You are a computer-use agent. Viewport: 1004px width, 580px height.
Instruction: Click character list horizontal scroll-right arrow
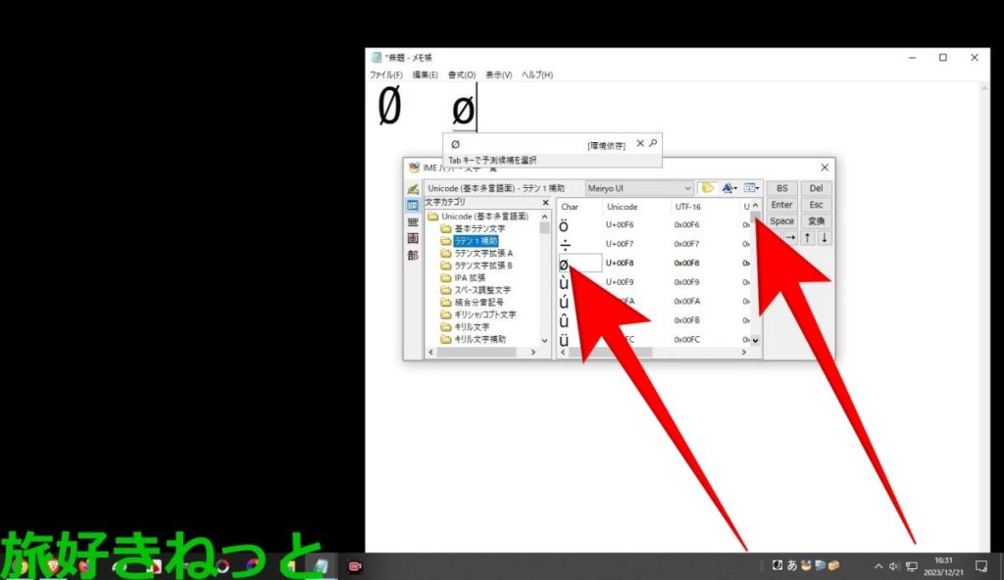point(744,352)
